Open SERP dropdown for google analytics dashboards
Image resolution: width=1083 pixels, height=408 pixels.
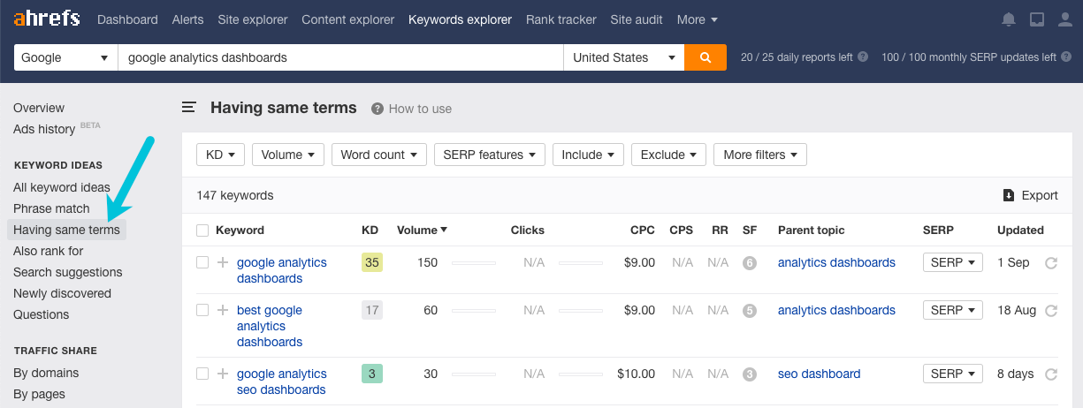click(x=952, y=262)
